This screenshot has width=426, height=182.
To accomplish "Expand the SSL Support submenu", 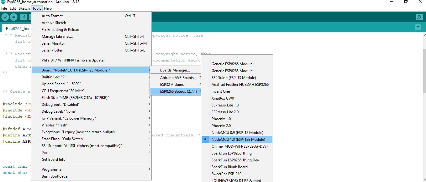I will [x=92, y=146].
